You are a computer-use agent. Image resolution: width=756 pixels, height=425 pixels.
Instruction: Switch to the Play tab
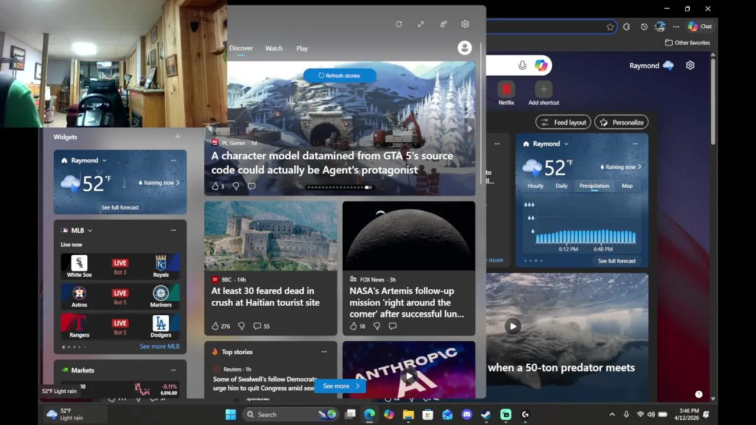[x=302, y=48]
